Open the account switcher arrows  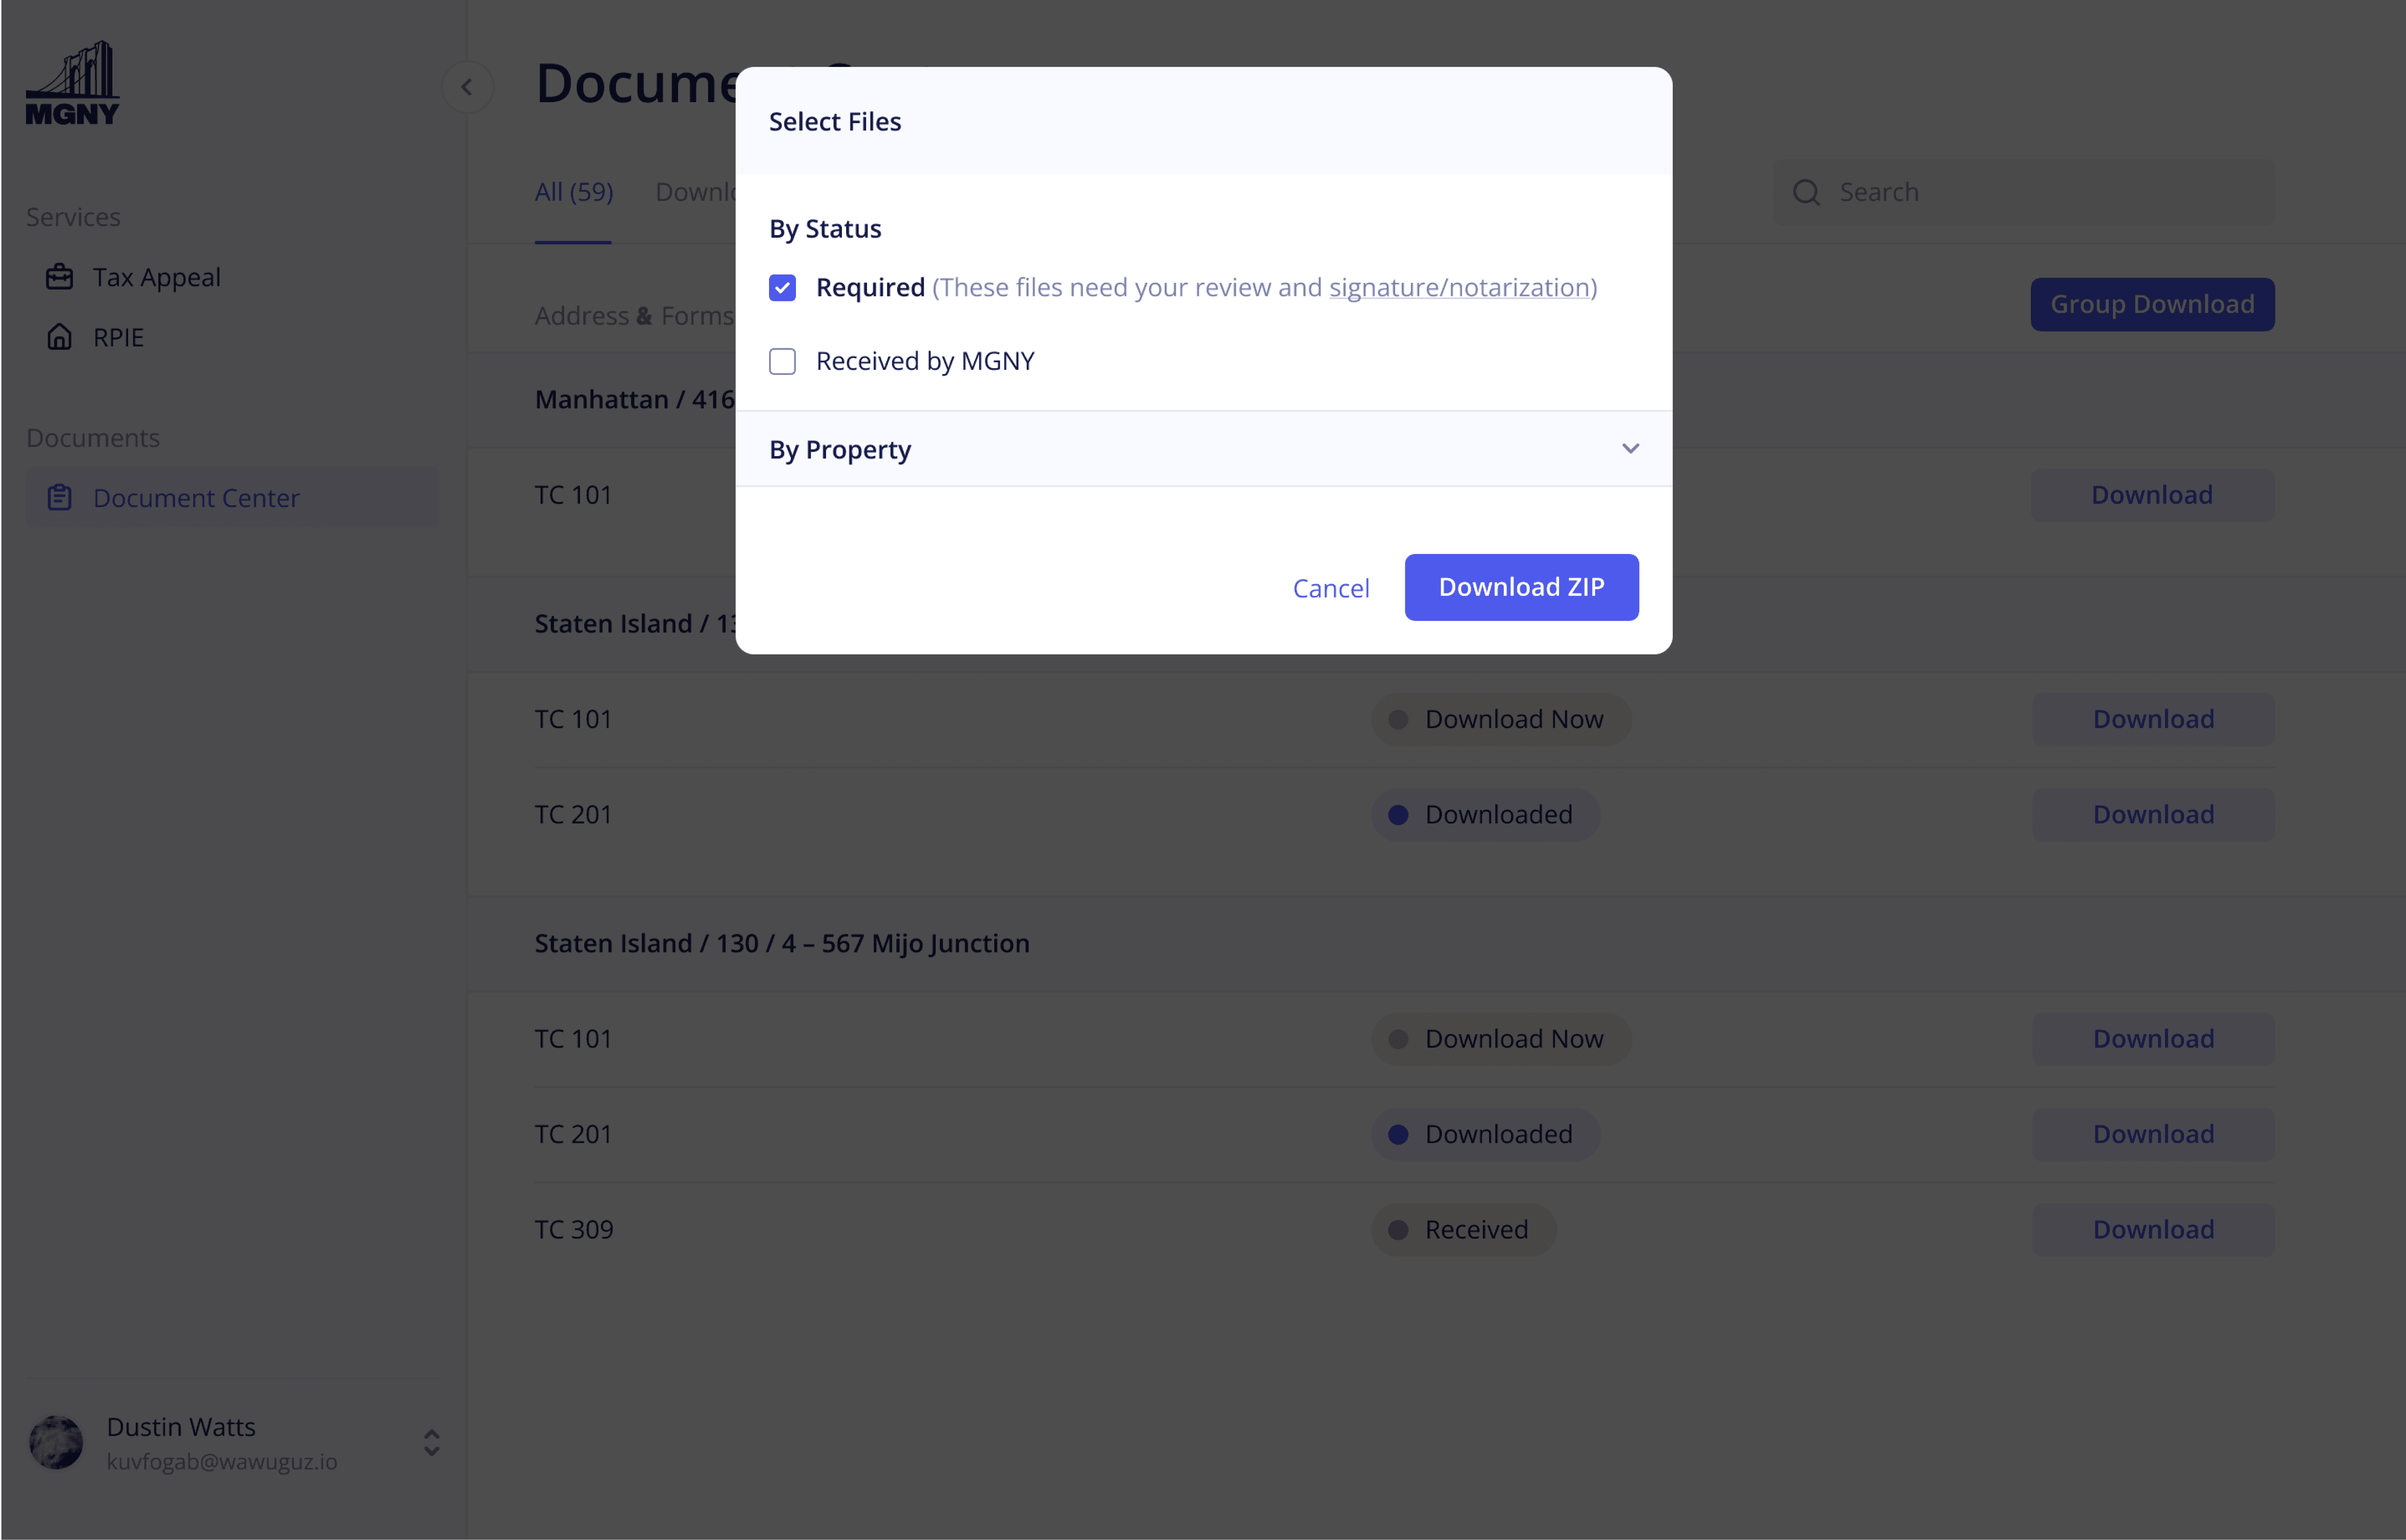click(x=432, y=1443)
